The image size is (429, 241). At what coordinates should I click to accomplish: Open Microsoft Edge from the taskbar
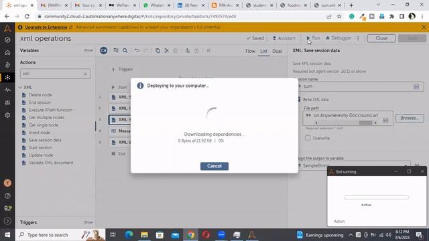tap(129, 235)
